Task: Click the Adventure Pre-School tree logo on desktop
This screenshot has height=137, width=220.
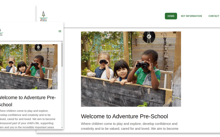Action: 43,16
